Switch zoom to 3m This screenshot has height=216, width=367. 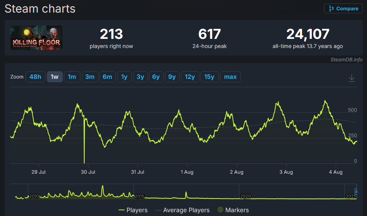(90, 77)
